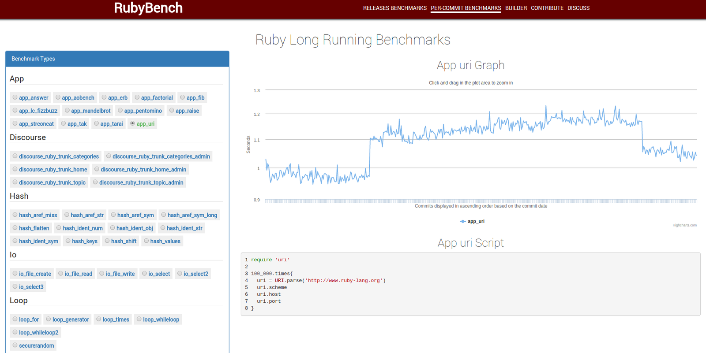Select discourse_ruby_trunk_topic benchmark

(49, 182)
